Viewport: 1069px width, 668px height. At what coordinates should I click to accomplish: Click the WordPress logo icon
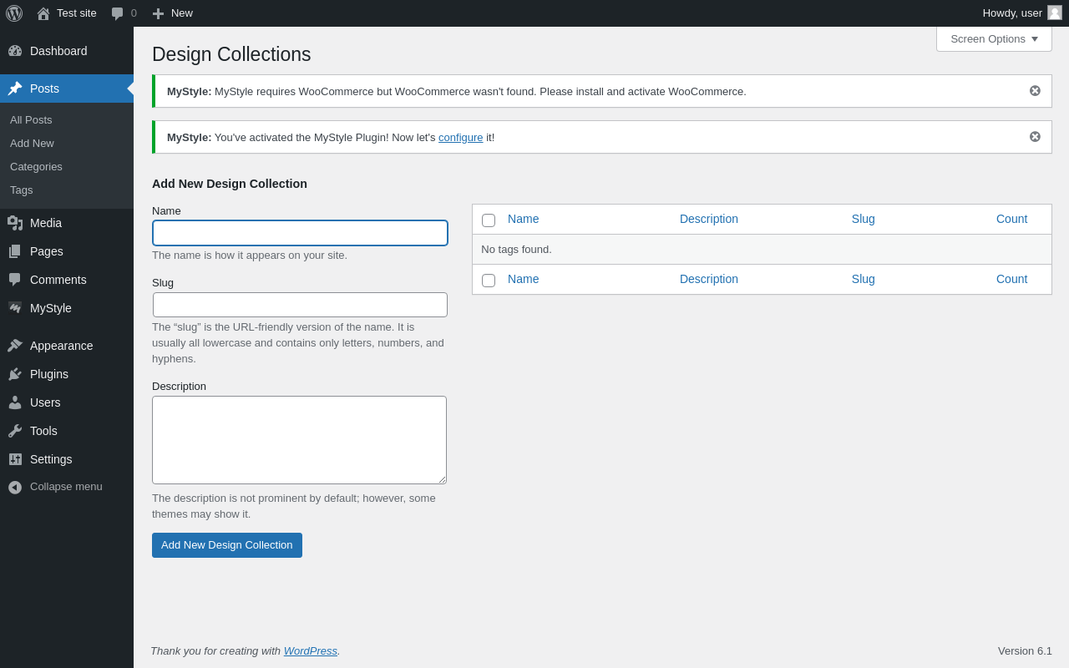[x=14, y=13]
